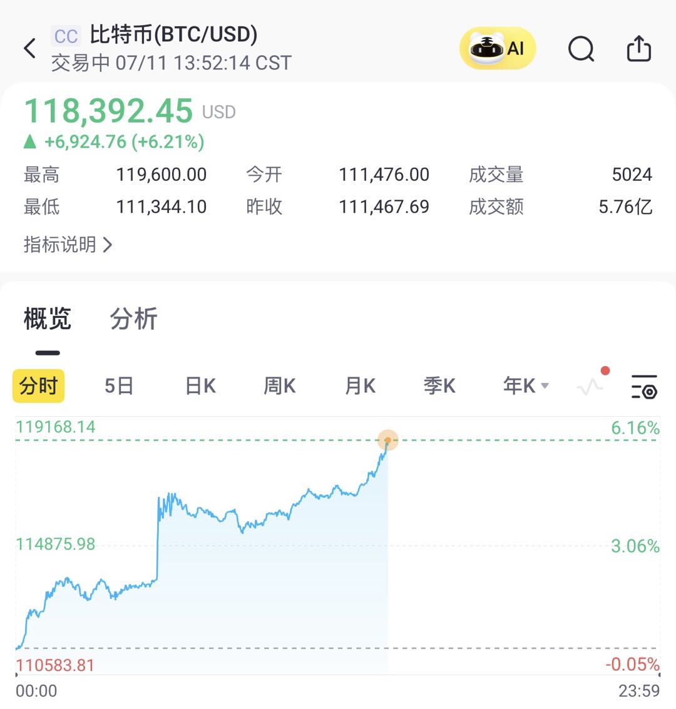This screenshot has height=709, width=676.
Task: Switch chart to 5日 view
Action: coord(119,385)
